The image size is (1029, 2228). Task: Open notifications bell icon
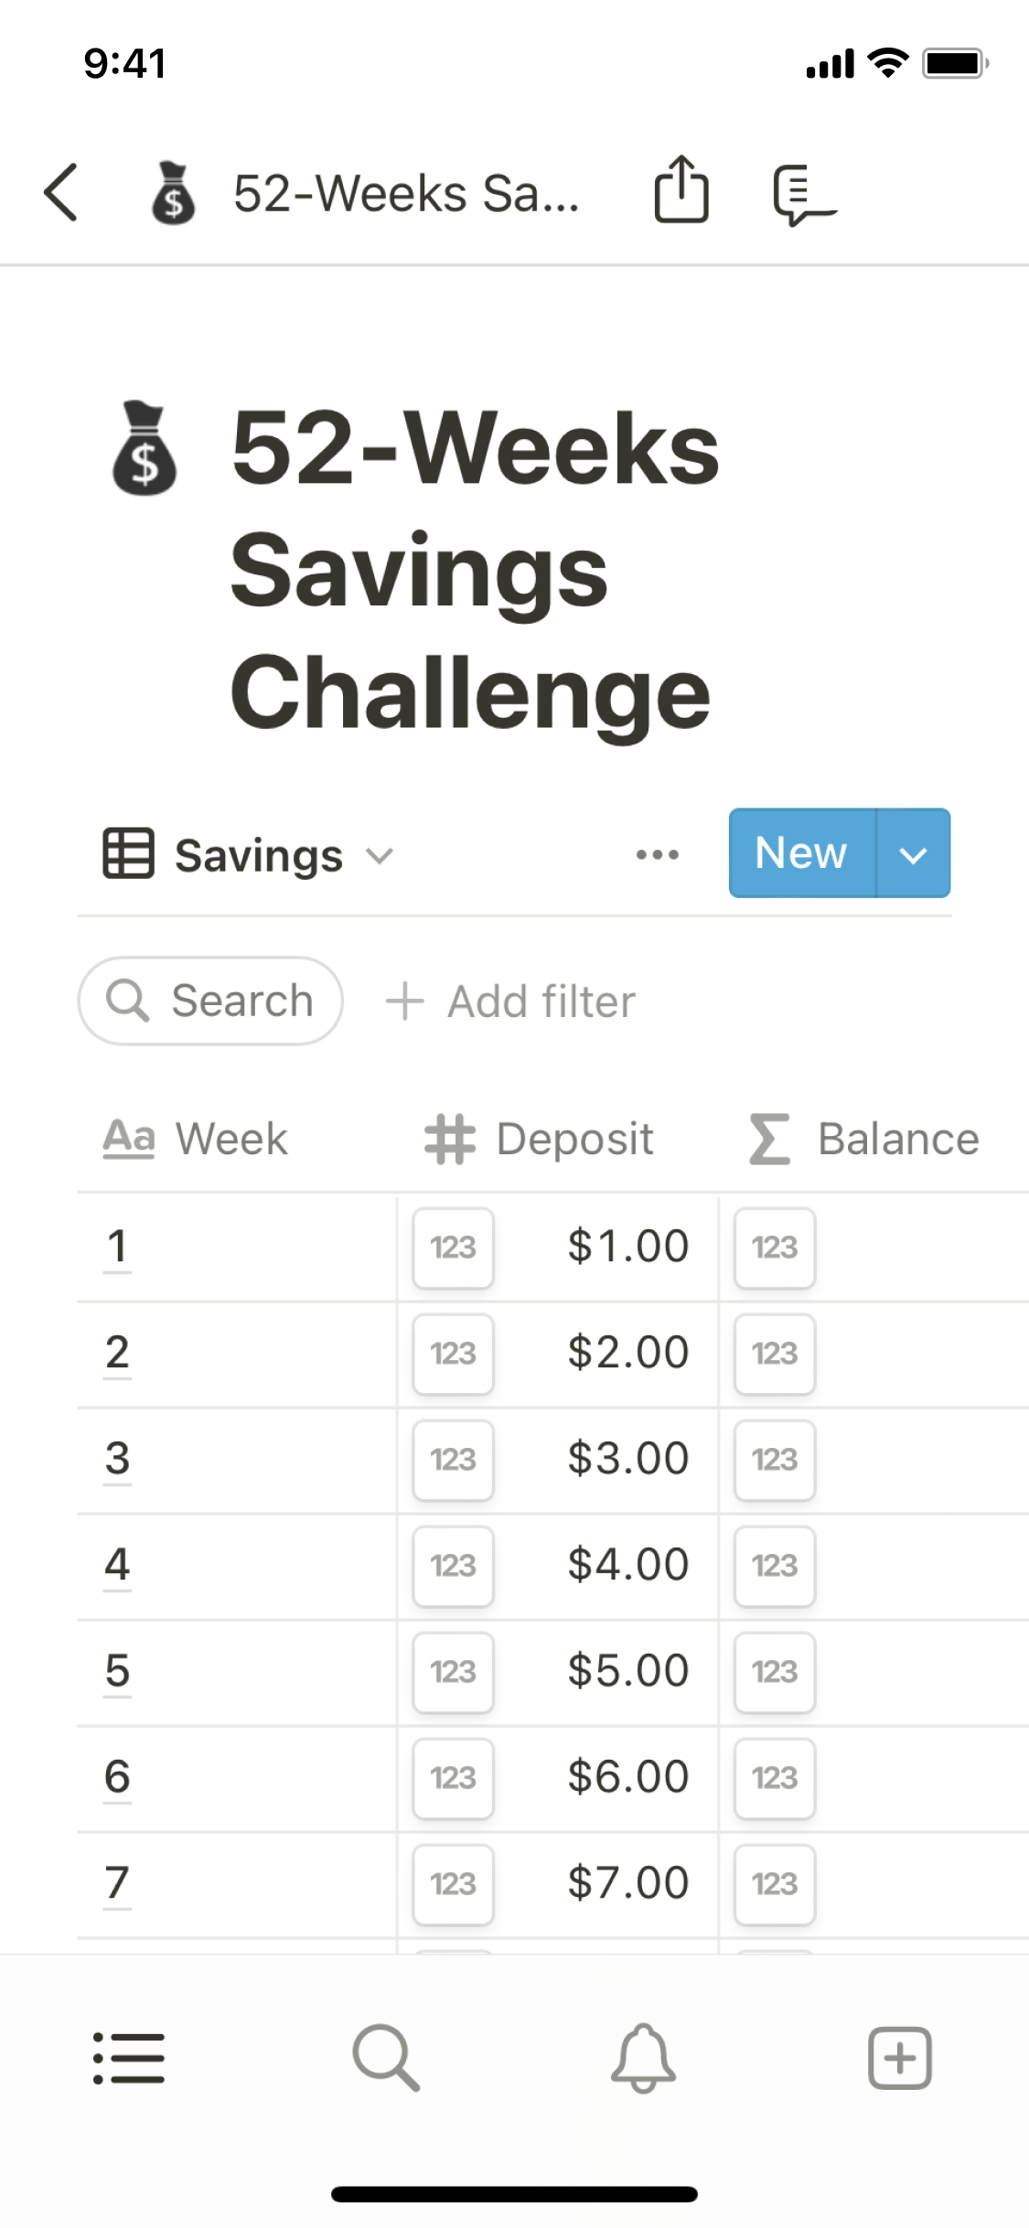click(x=643, y=2058)
